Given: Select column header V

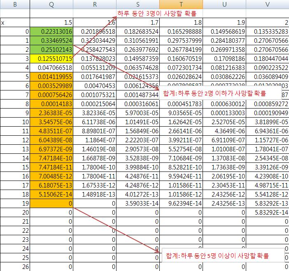Looking at the screenshot, I should tap(268, 4).
